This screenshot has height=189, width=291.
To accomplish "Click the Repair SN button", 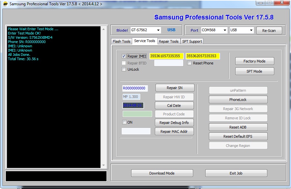I will pos(175,88).
